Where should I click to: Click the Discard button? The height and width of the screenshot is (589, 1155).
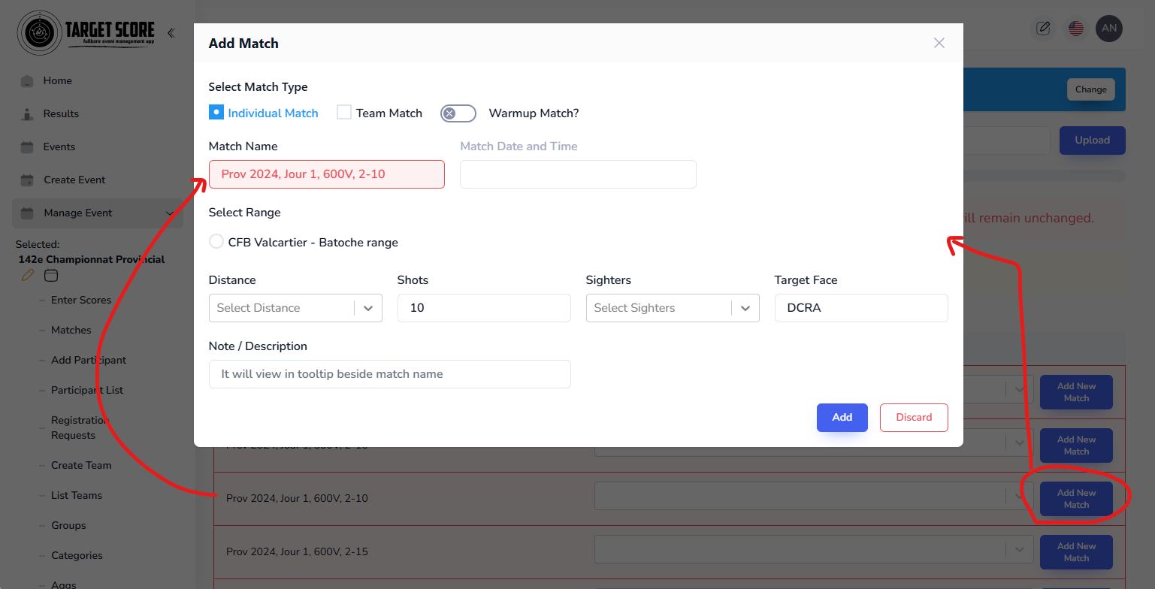(x=914, y=418)
